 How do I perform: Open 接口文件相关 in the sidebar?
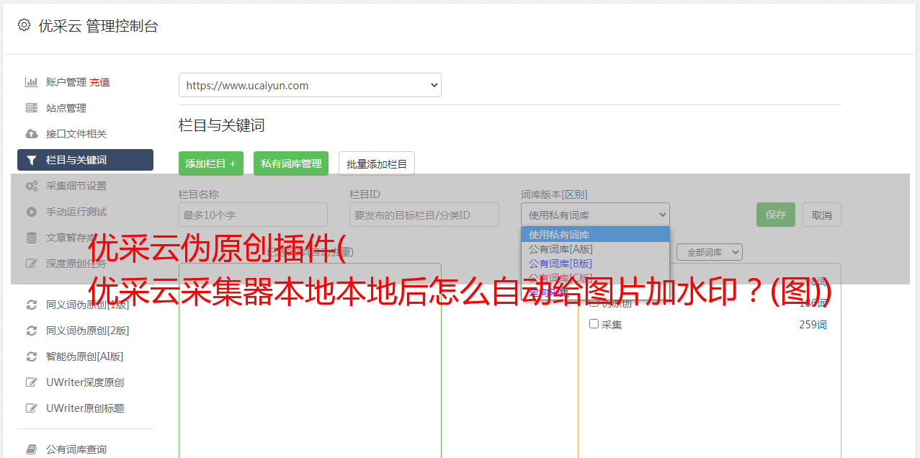[x=76, y=134]
